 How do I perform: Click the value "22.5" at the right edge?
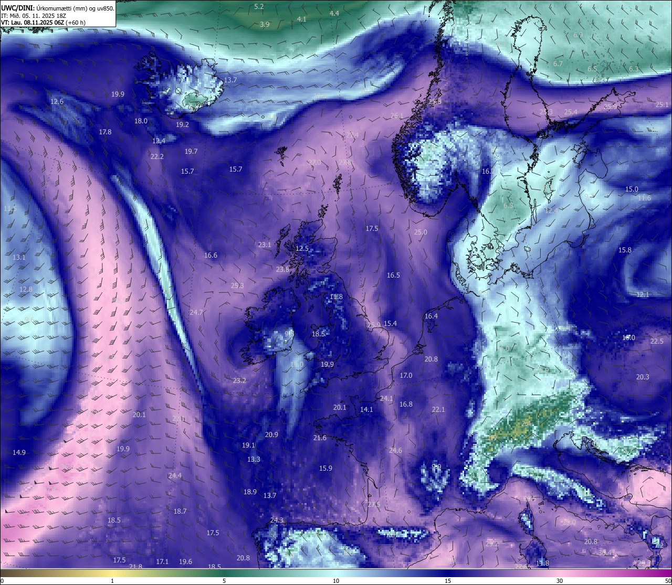click(x=657, y=341)
